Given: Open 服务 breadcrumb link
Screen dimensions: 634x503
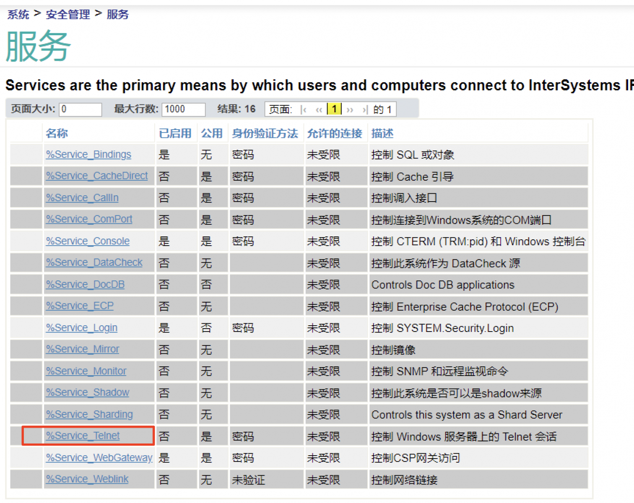Looking at the screenshot, I should click(x=118, y=15).
